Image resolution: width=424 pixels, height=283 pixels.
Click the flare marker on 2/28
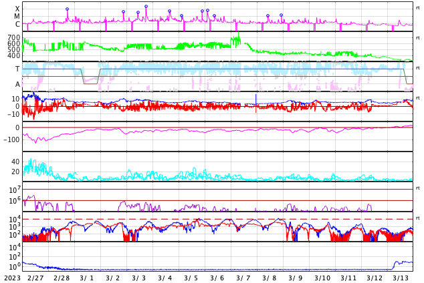pos(68,9)
